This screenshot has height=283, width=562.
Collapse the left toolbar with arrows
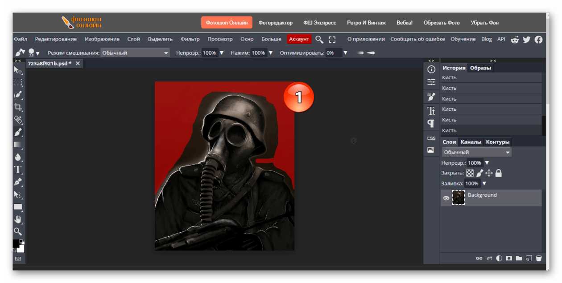[x=18, y=61]
